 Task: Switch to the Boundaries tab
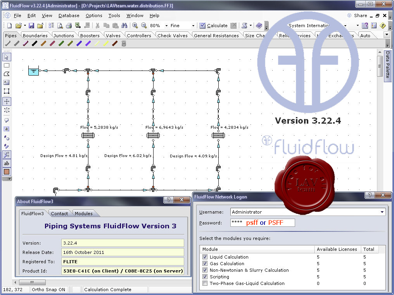[35, 36]
